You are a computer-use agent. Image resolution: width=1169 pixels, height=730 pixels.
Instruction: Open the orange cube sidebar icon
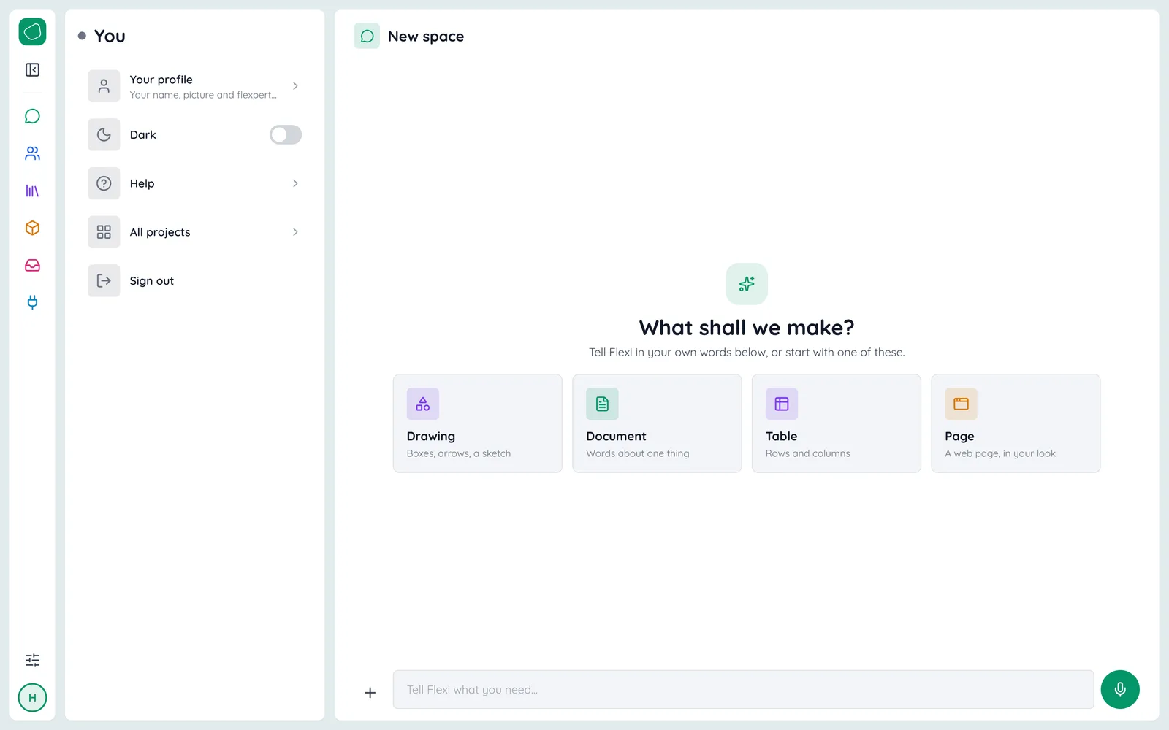tap(32, 228)
